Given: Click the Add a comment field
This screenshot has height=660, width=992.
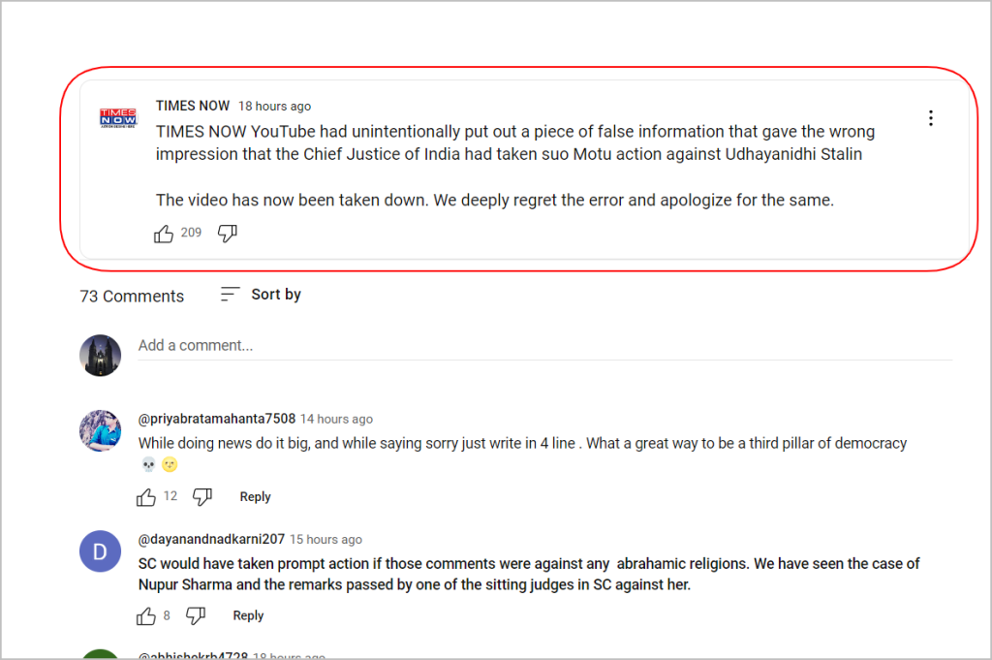Looking at the screenshot, I should click(x=544, y=345).
